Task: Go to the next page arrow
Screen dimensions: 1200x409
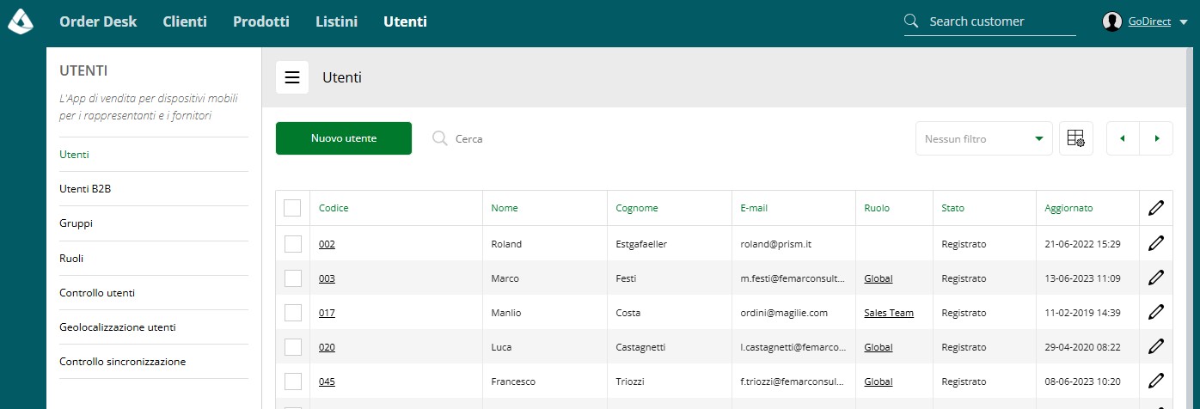Action: tap(1156, 138)
